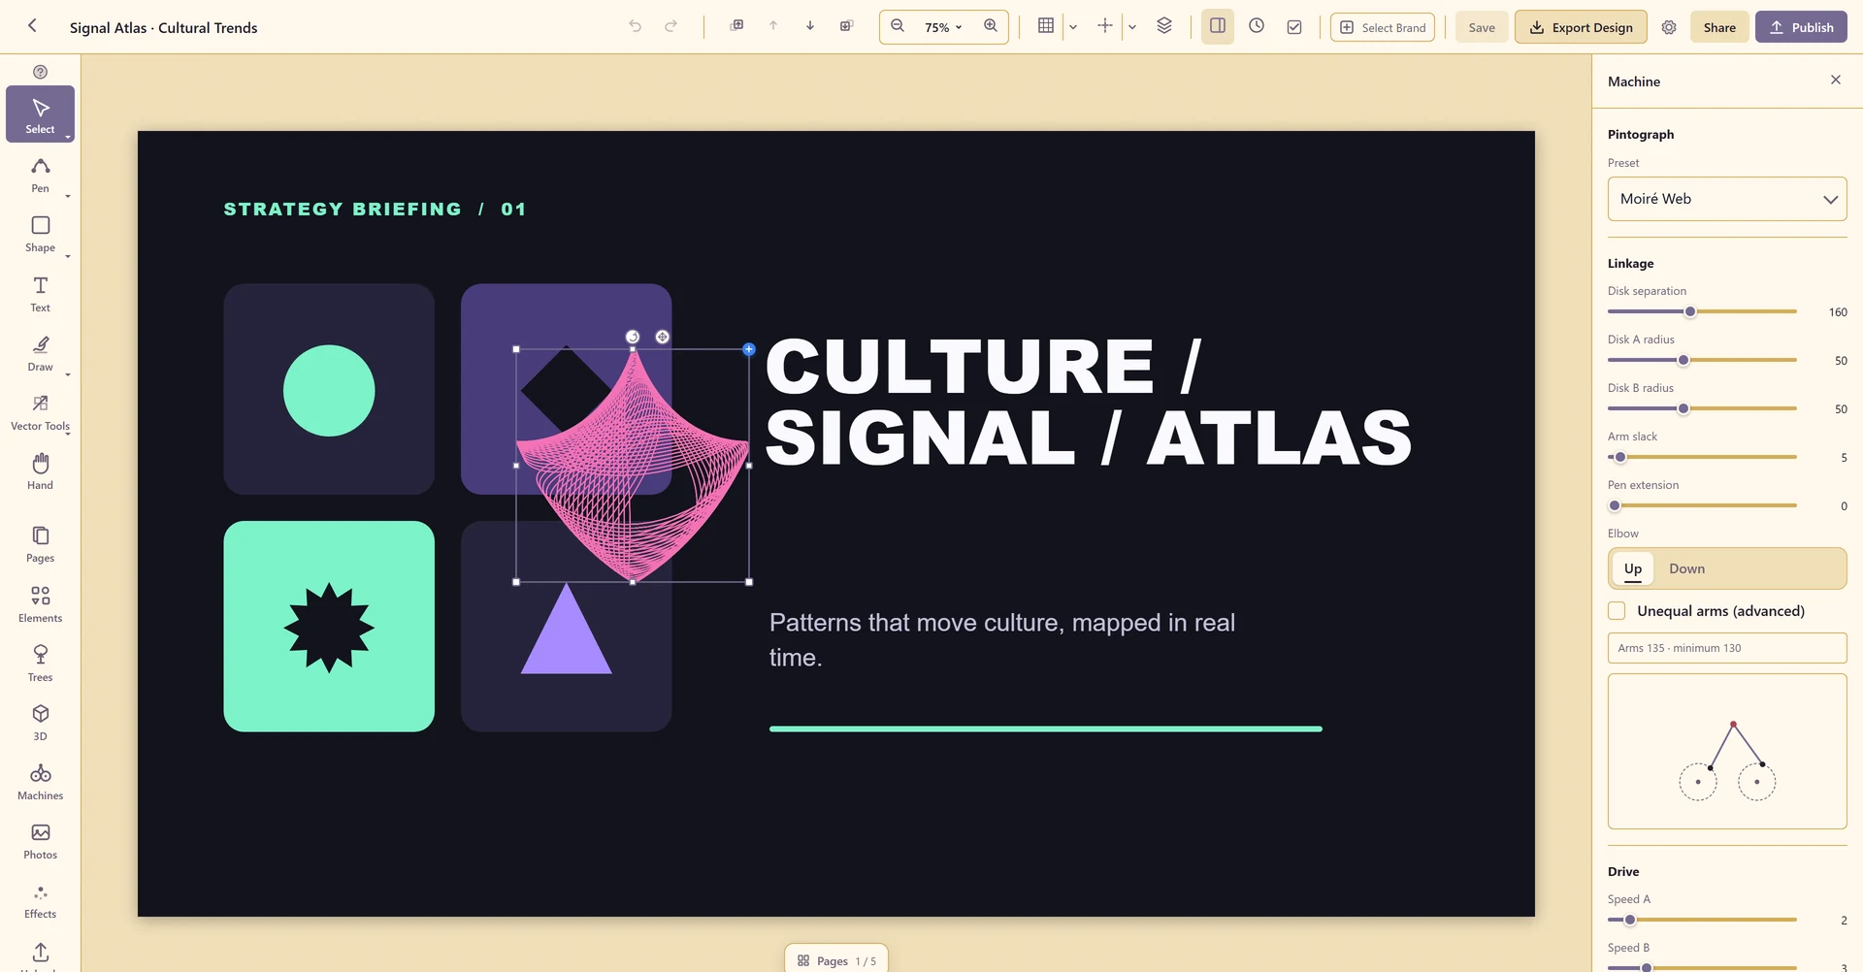Select the Text tool
Viewport: 1863px width, 972px height.
[x=40, y=294]
